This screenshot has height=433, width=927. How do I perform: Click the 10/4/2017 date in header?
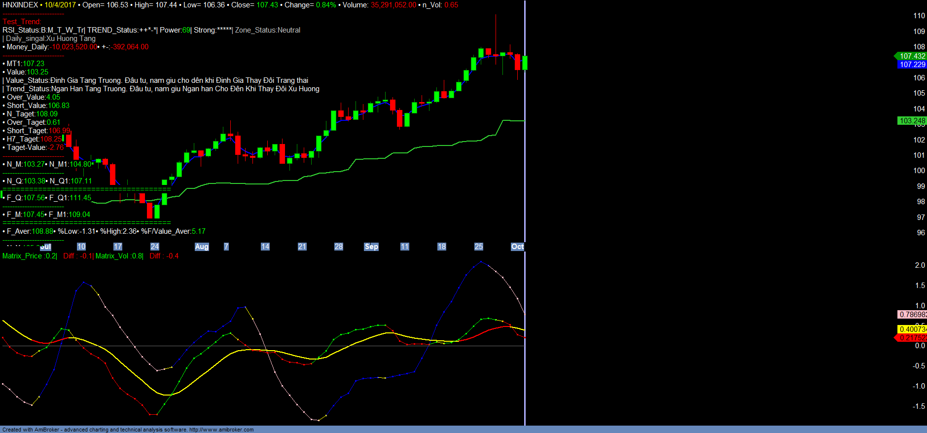[60, 5]
